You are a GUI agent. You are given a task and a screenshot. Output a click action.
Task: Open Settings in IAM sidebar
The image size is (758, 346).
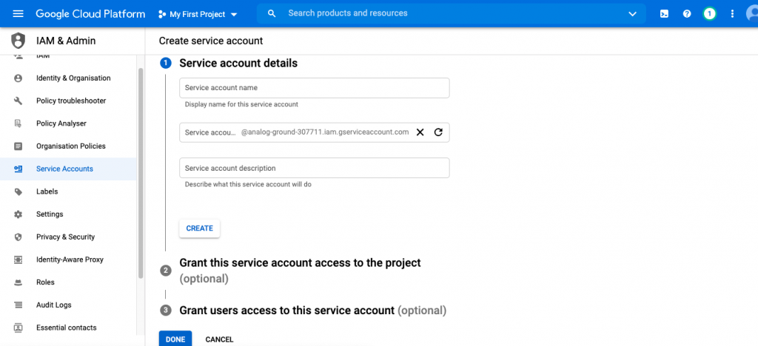tap(68, 214)
